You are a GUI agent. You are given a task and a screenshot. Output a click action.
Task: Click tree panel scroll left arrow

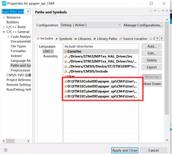[x=4, y=141]
